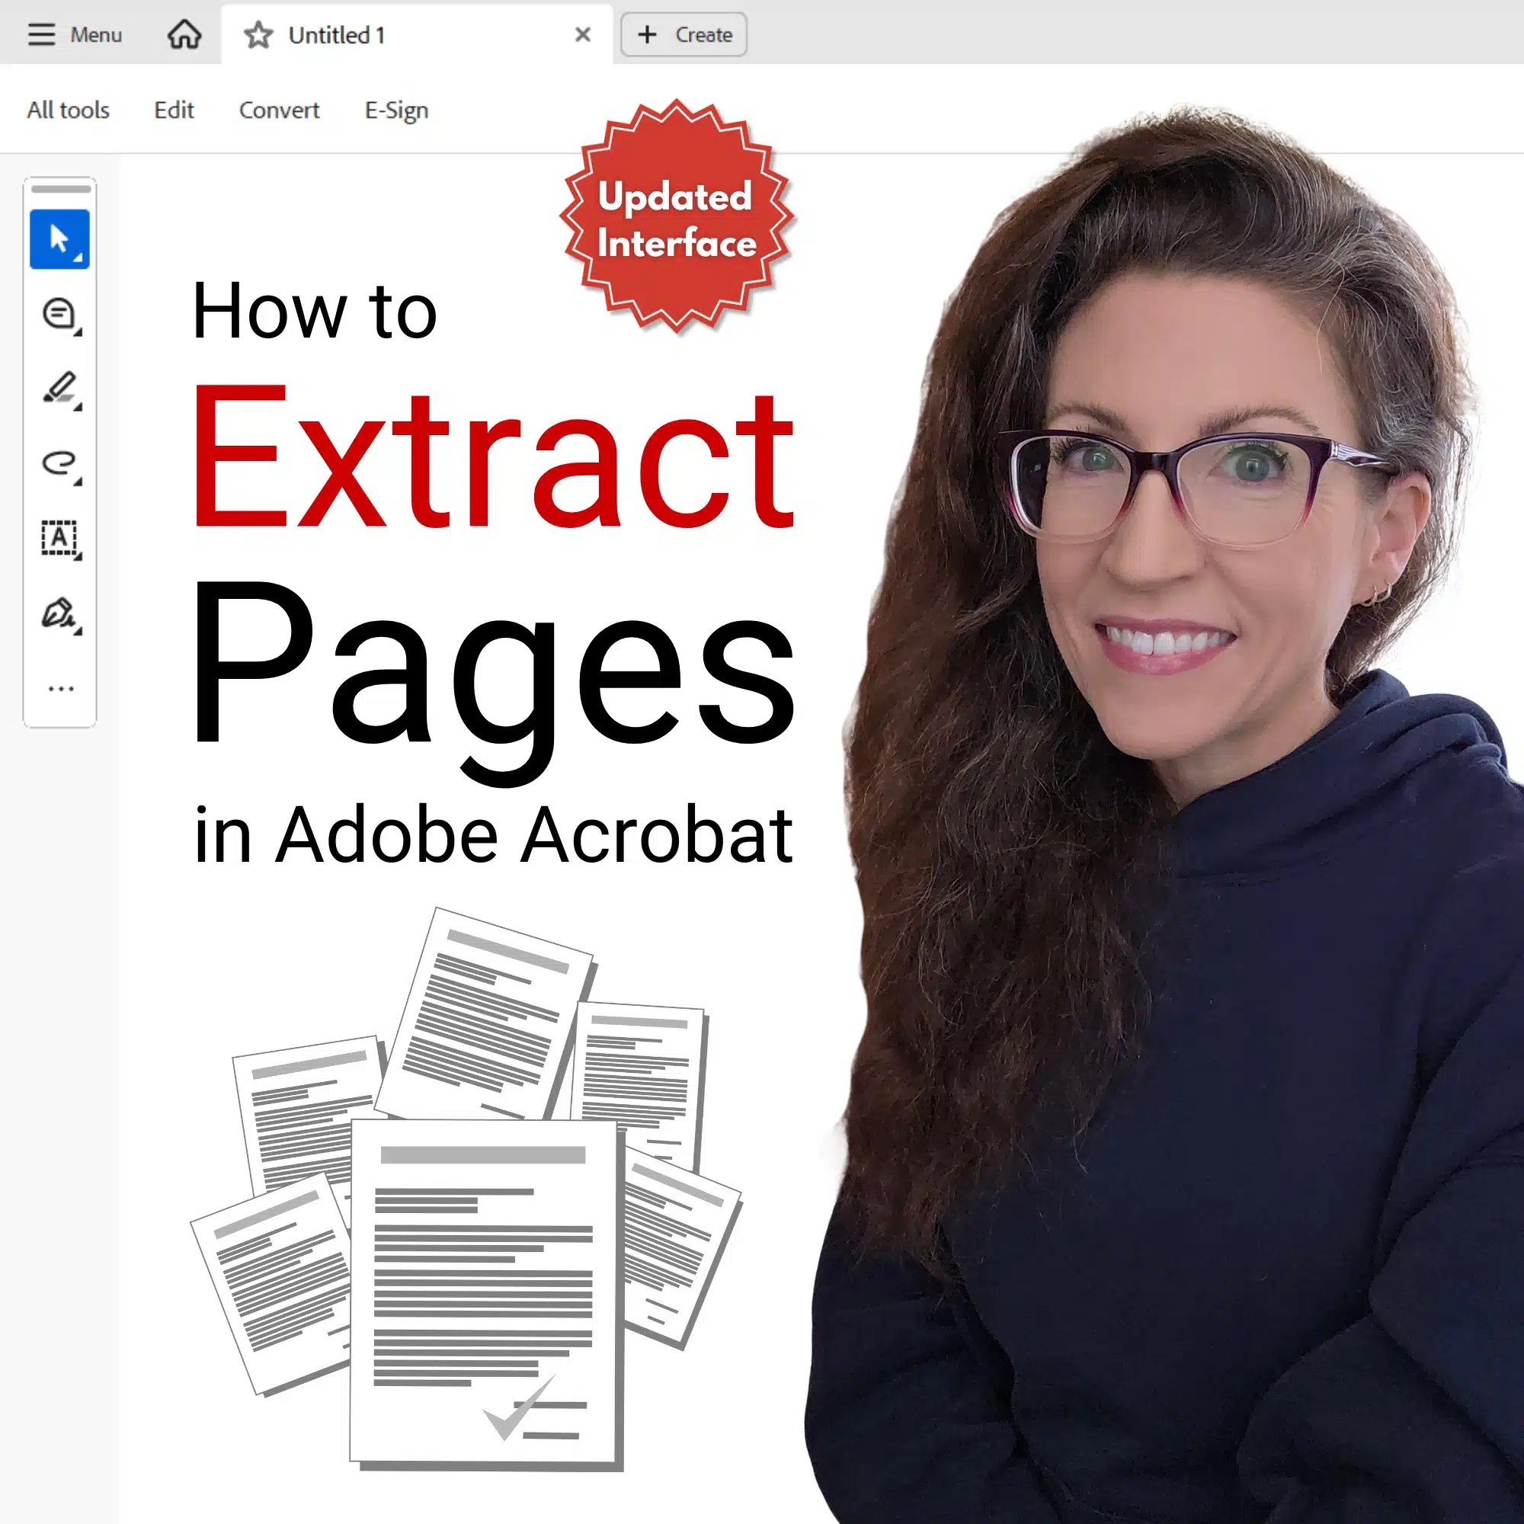Open the hamburger Menu

pyautogui.click(x=74, y=35)
